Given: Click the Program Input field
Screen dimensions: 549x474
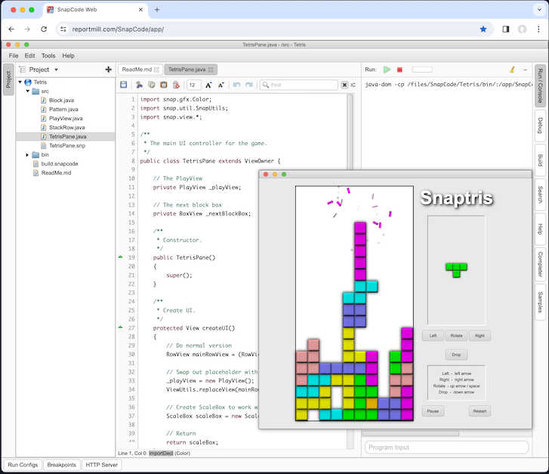Looking at the screenshot, I should click(x=446, y=448).
